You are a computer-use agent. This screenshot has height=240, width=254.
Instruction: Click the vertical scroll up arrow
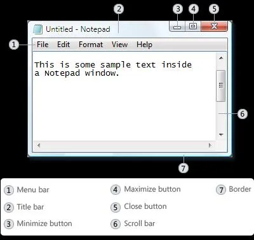click(221, 58)
